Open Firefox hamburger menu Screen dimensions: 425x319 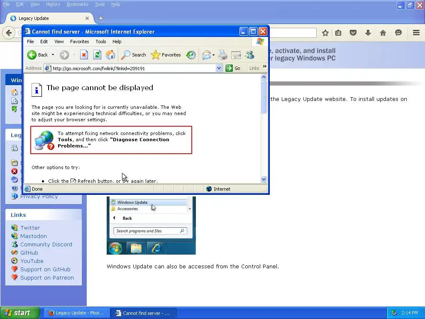click(x=416, y=33)
